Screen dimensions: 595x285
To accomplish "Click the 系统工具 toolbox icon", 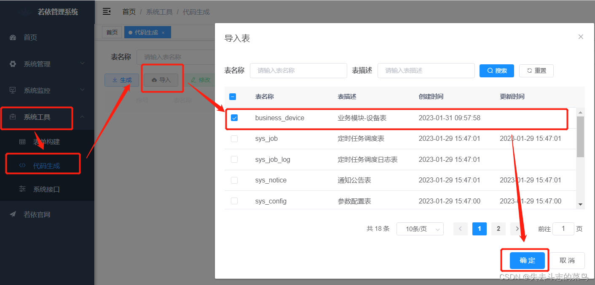I will (13, 117).
